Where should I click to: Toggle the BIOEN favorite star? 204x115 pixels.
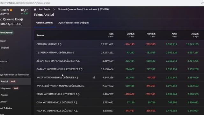pos(11,10)
